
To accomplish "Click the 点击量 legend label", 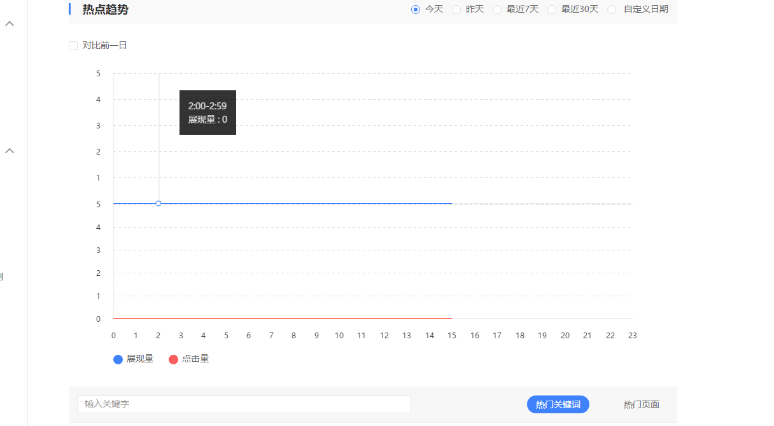I will [195, 359].
